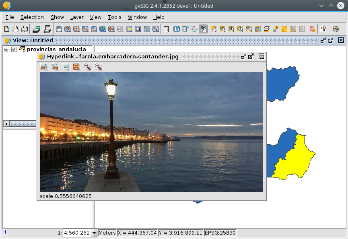Open the Layer menu
The width and height of the screenshot is (348, 239).
pos(76,17)
